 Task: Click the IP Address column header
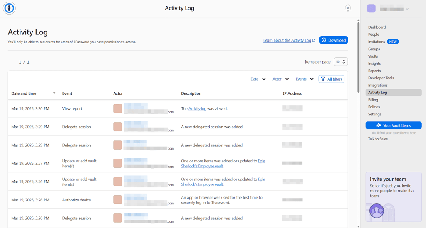[x=292, y=93]
